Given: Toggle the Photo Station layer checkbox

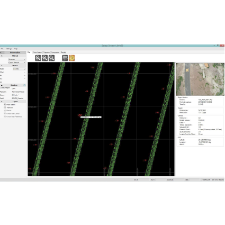Looking at the screenshot, I should coord(5,104).
